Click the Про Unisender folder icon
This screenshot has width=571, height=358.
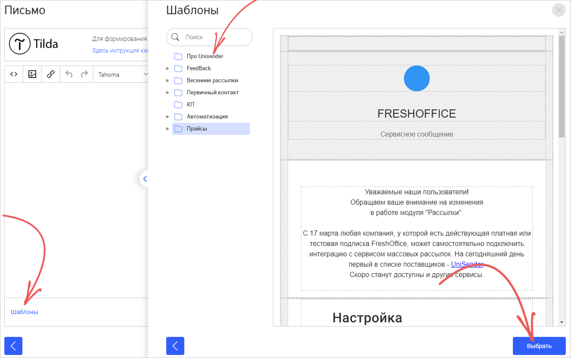[x=179, y=56]
